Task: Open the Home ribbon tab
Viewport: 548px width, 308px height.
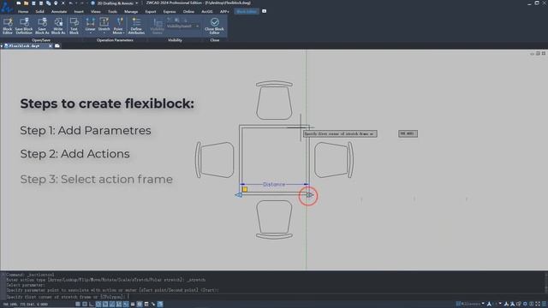Action: tap(23, 11)
